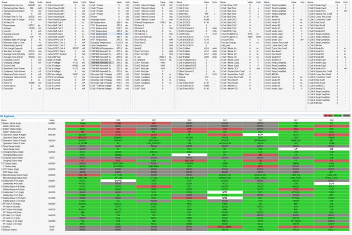Click the Bit Low green legend swatch

pyautogui.click(x=337, y=116)
